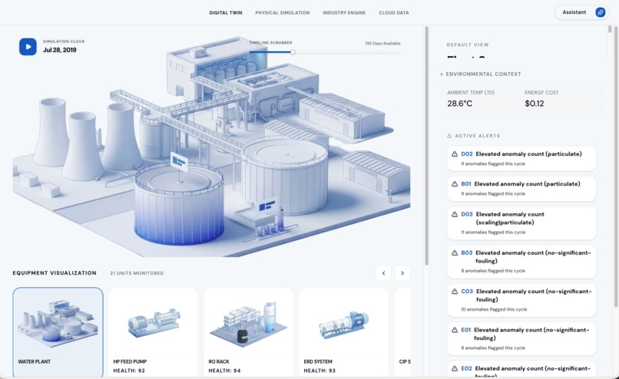The width and height of the screenshot is (619, 379).
Task: Open the Industry Engine tab
Action: pos(344,12)
